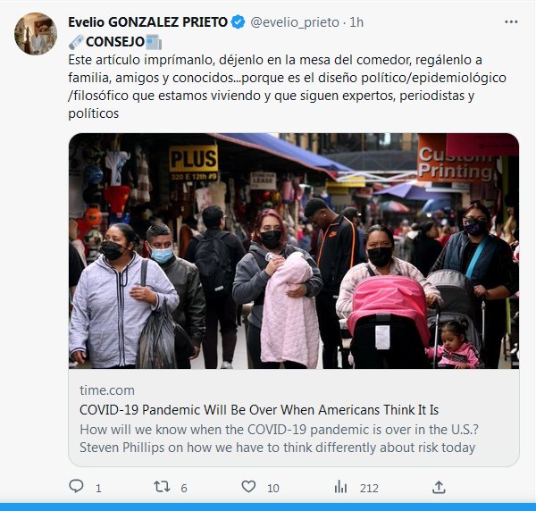
Task: Open Evelio's profile picture avatar
Action: (36, 34)
